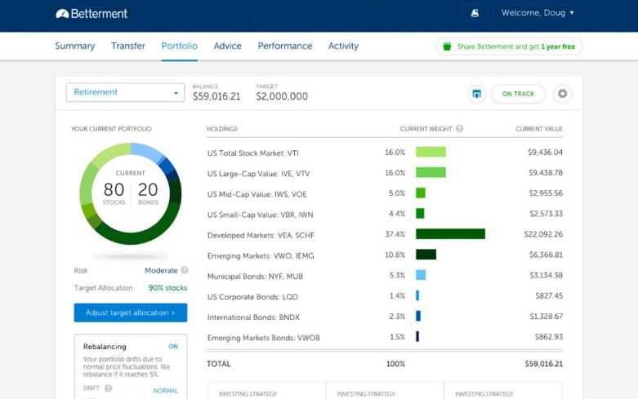Screen dimensions: 638x399
Task: Open goal settings gear icon
Action: pos(562,94)
